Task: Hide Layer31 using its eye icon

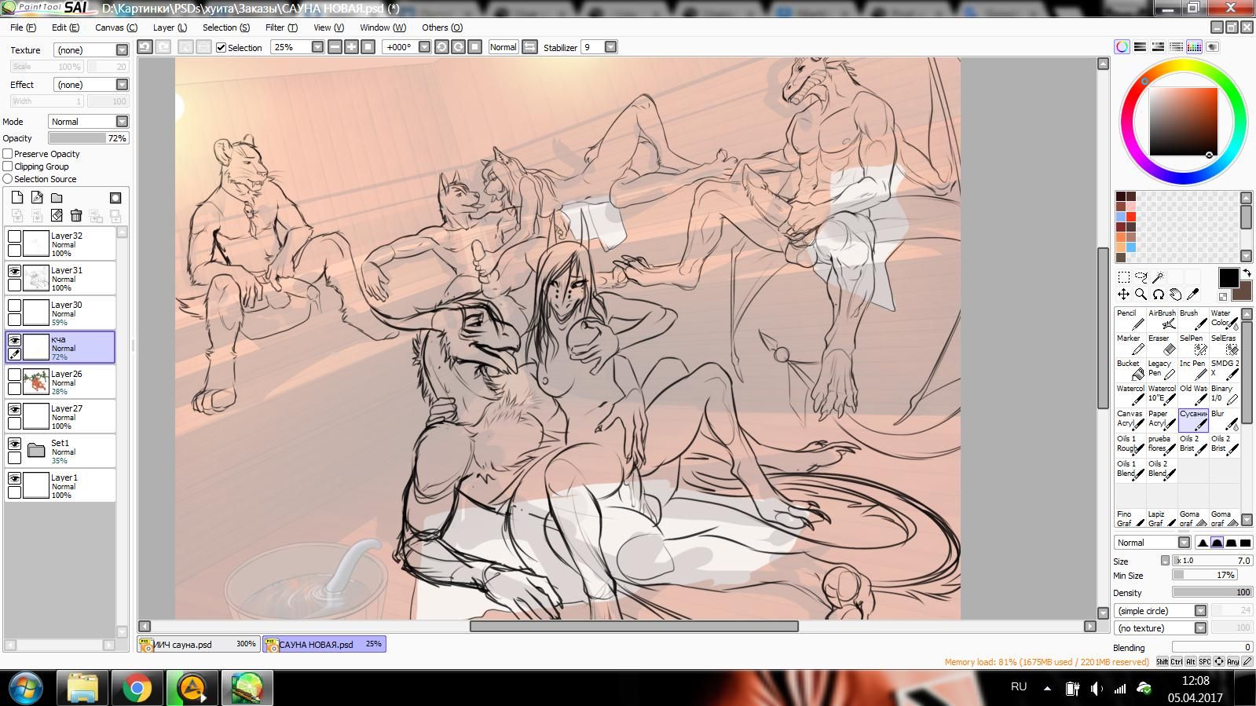Action: click(14, 271)
